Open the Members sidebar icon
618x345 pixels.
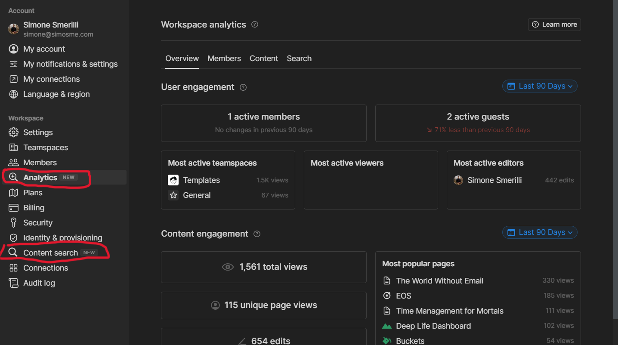click(13, 162)
